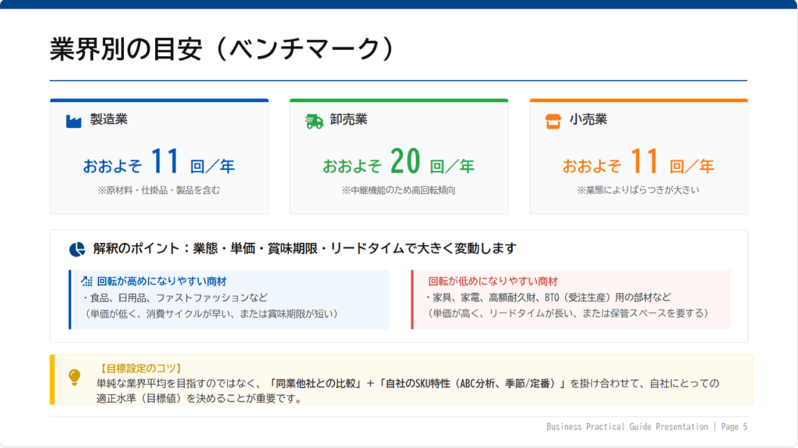Screen dimensions: 798x448
Task: Click おおよそ in the 小売業 card
Action: pyautogui.click(x=591, y=166)
